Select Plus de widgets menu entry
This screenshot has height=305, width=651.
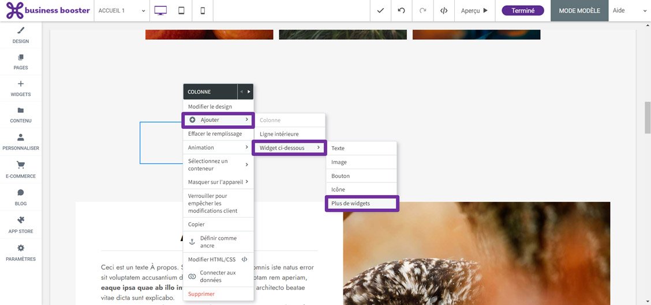361,203
